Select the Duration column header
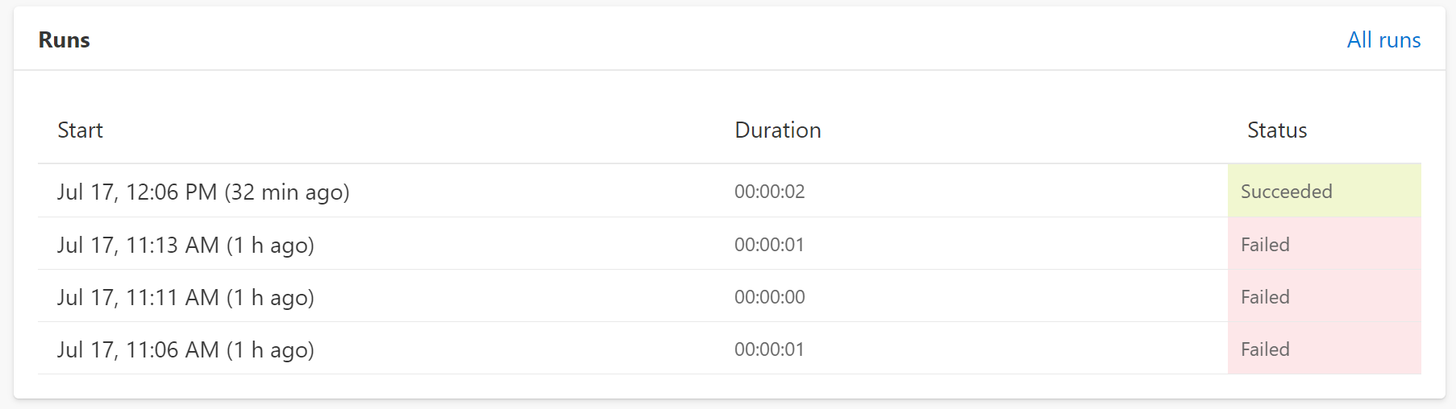1456x409 pixels. (778, 130)
